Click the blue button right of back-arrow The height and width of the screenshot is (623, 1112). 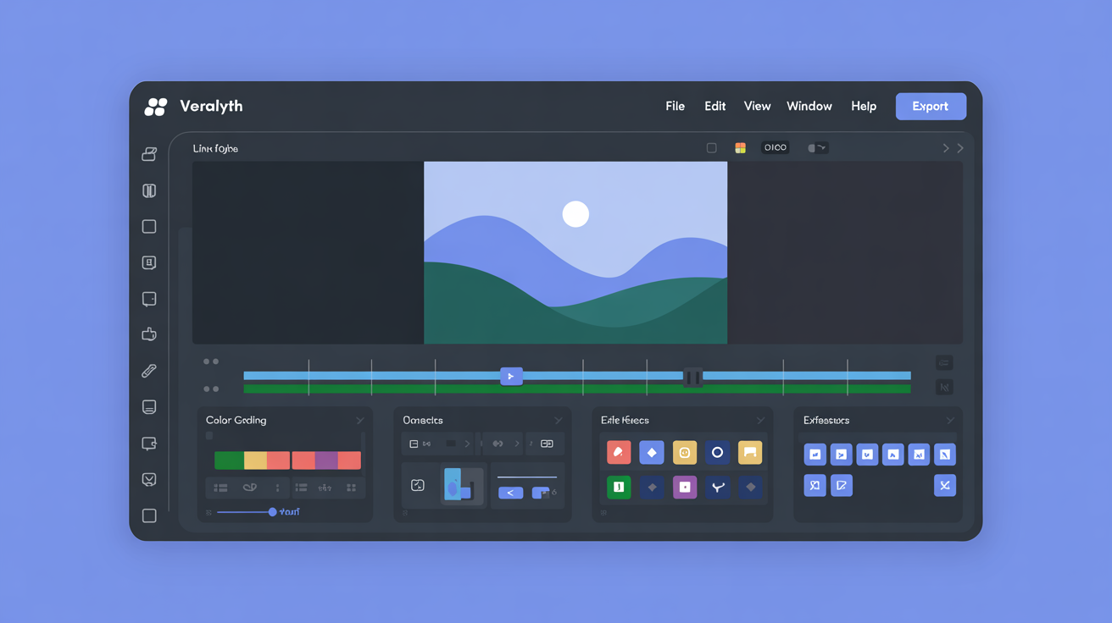point(541,493)
